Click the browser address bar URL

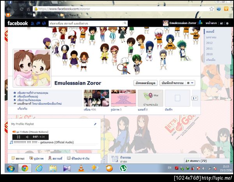coord(64,9)
